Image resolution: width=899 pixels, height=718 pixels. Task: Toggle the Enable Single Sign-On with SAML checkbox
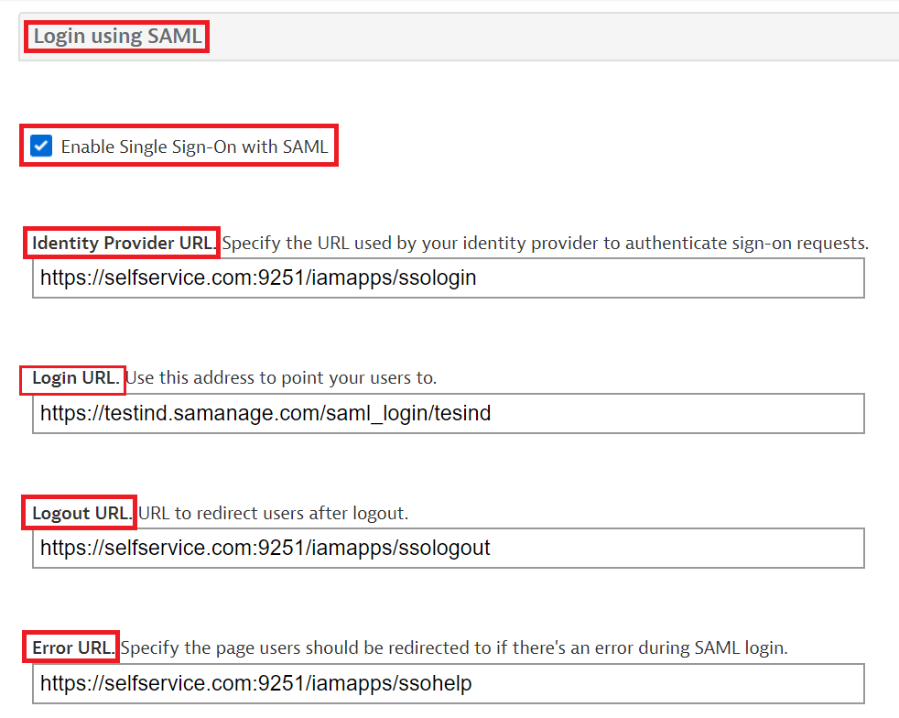coord(41,147)
